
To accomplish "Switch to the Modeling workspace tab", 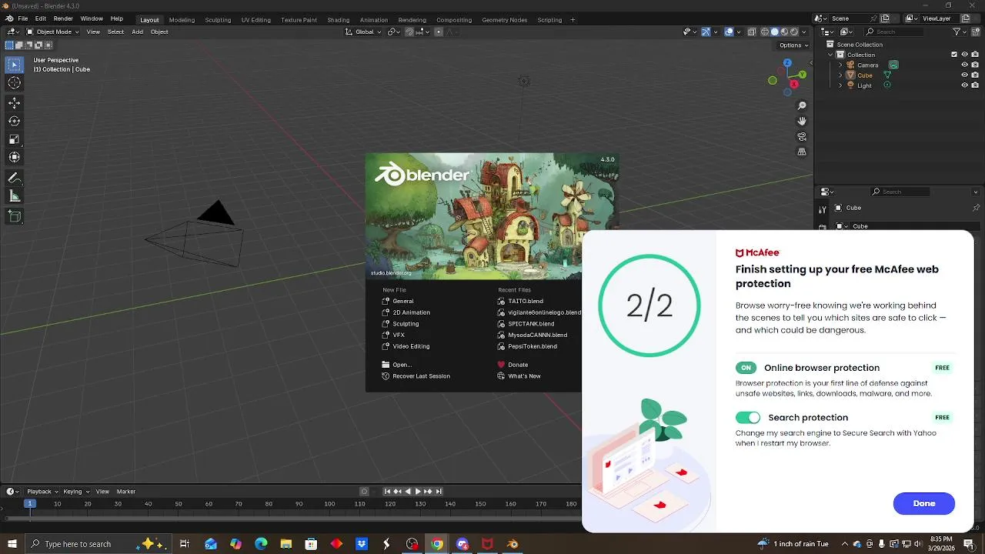I will (x=182, y=20).
